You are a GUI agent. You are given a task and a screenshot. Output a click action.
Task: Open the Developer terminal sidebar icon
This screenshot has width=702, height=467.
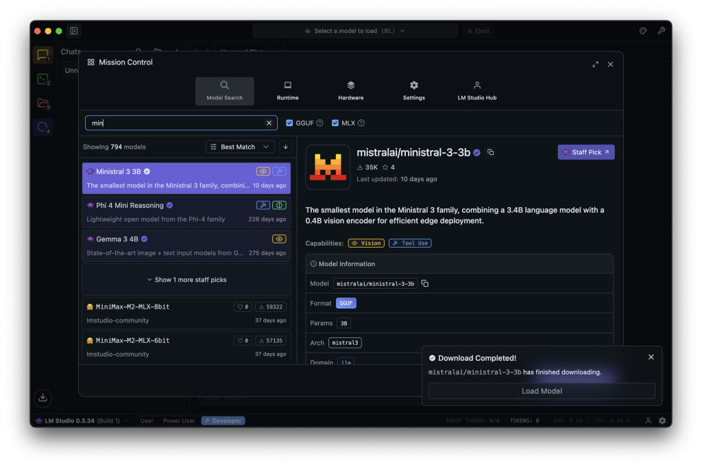tap(43, 80)
